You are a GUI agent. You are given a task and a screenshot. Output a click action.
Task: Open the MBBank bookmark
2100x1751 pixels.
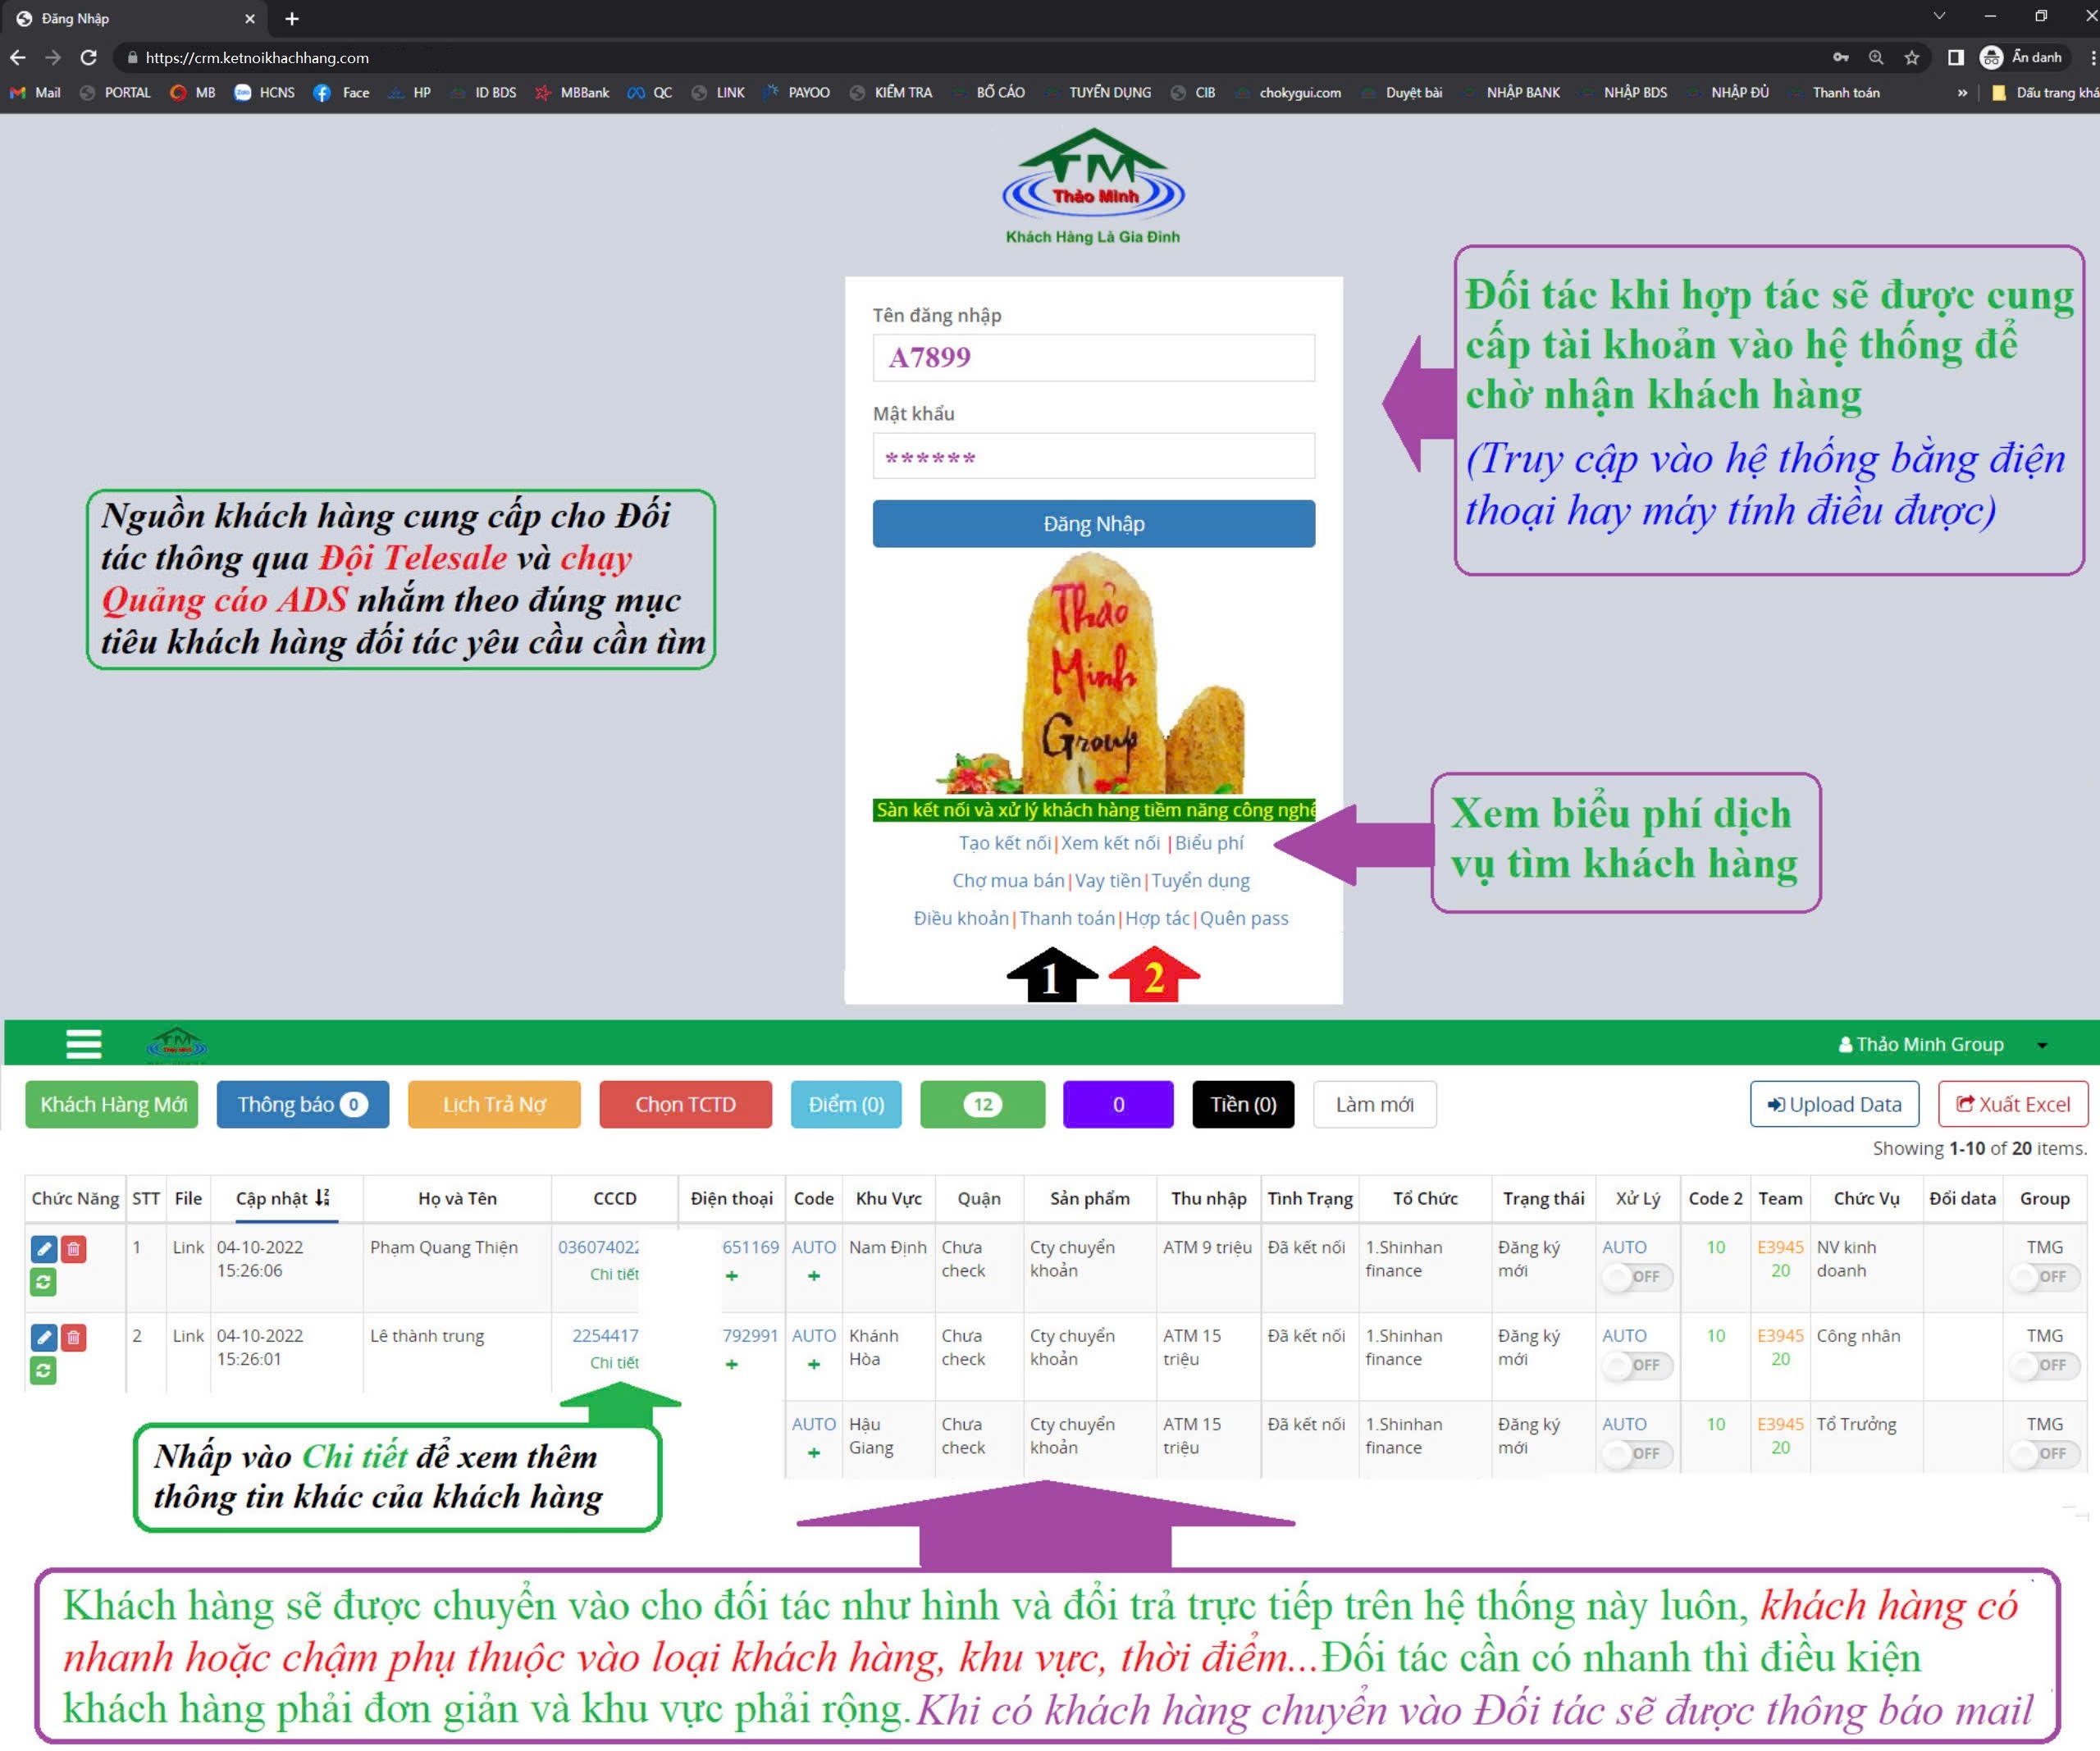[x=573, y=92]
